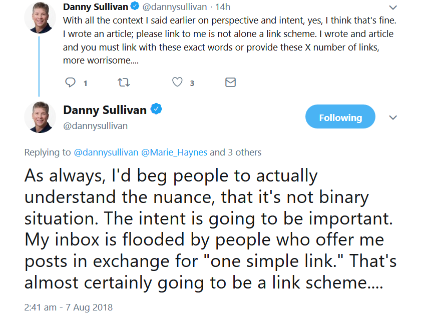Like the tweet using the heart icon
The height and width of the screenshot is (315, 422).
point(177,82)
